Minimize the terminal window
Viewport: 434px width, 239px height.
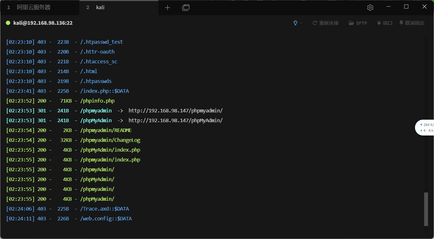point(389,7)
